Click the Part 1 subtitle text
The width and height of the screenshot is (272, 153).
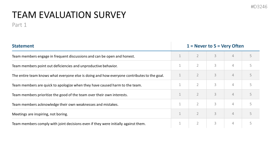point(19,25)
